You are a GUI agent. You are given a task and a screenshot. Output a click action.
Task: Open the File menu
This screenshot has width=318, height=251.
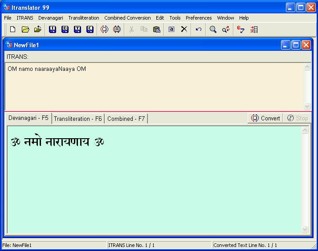[x=8, y=18]
